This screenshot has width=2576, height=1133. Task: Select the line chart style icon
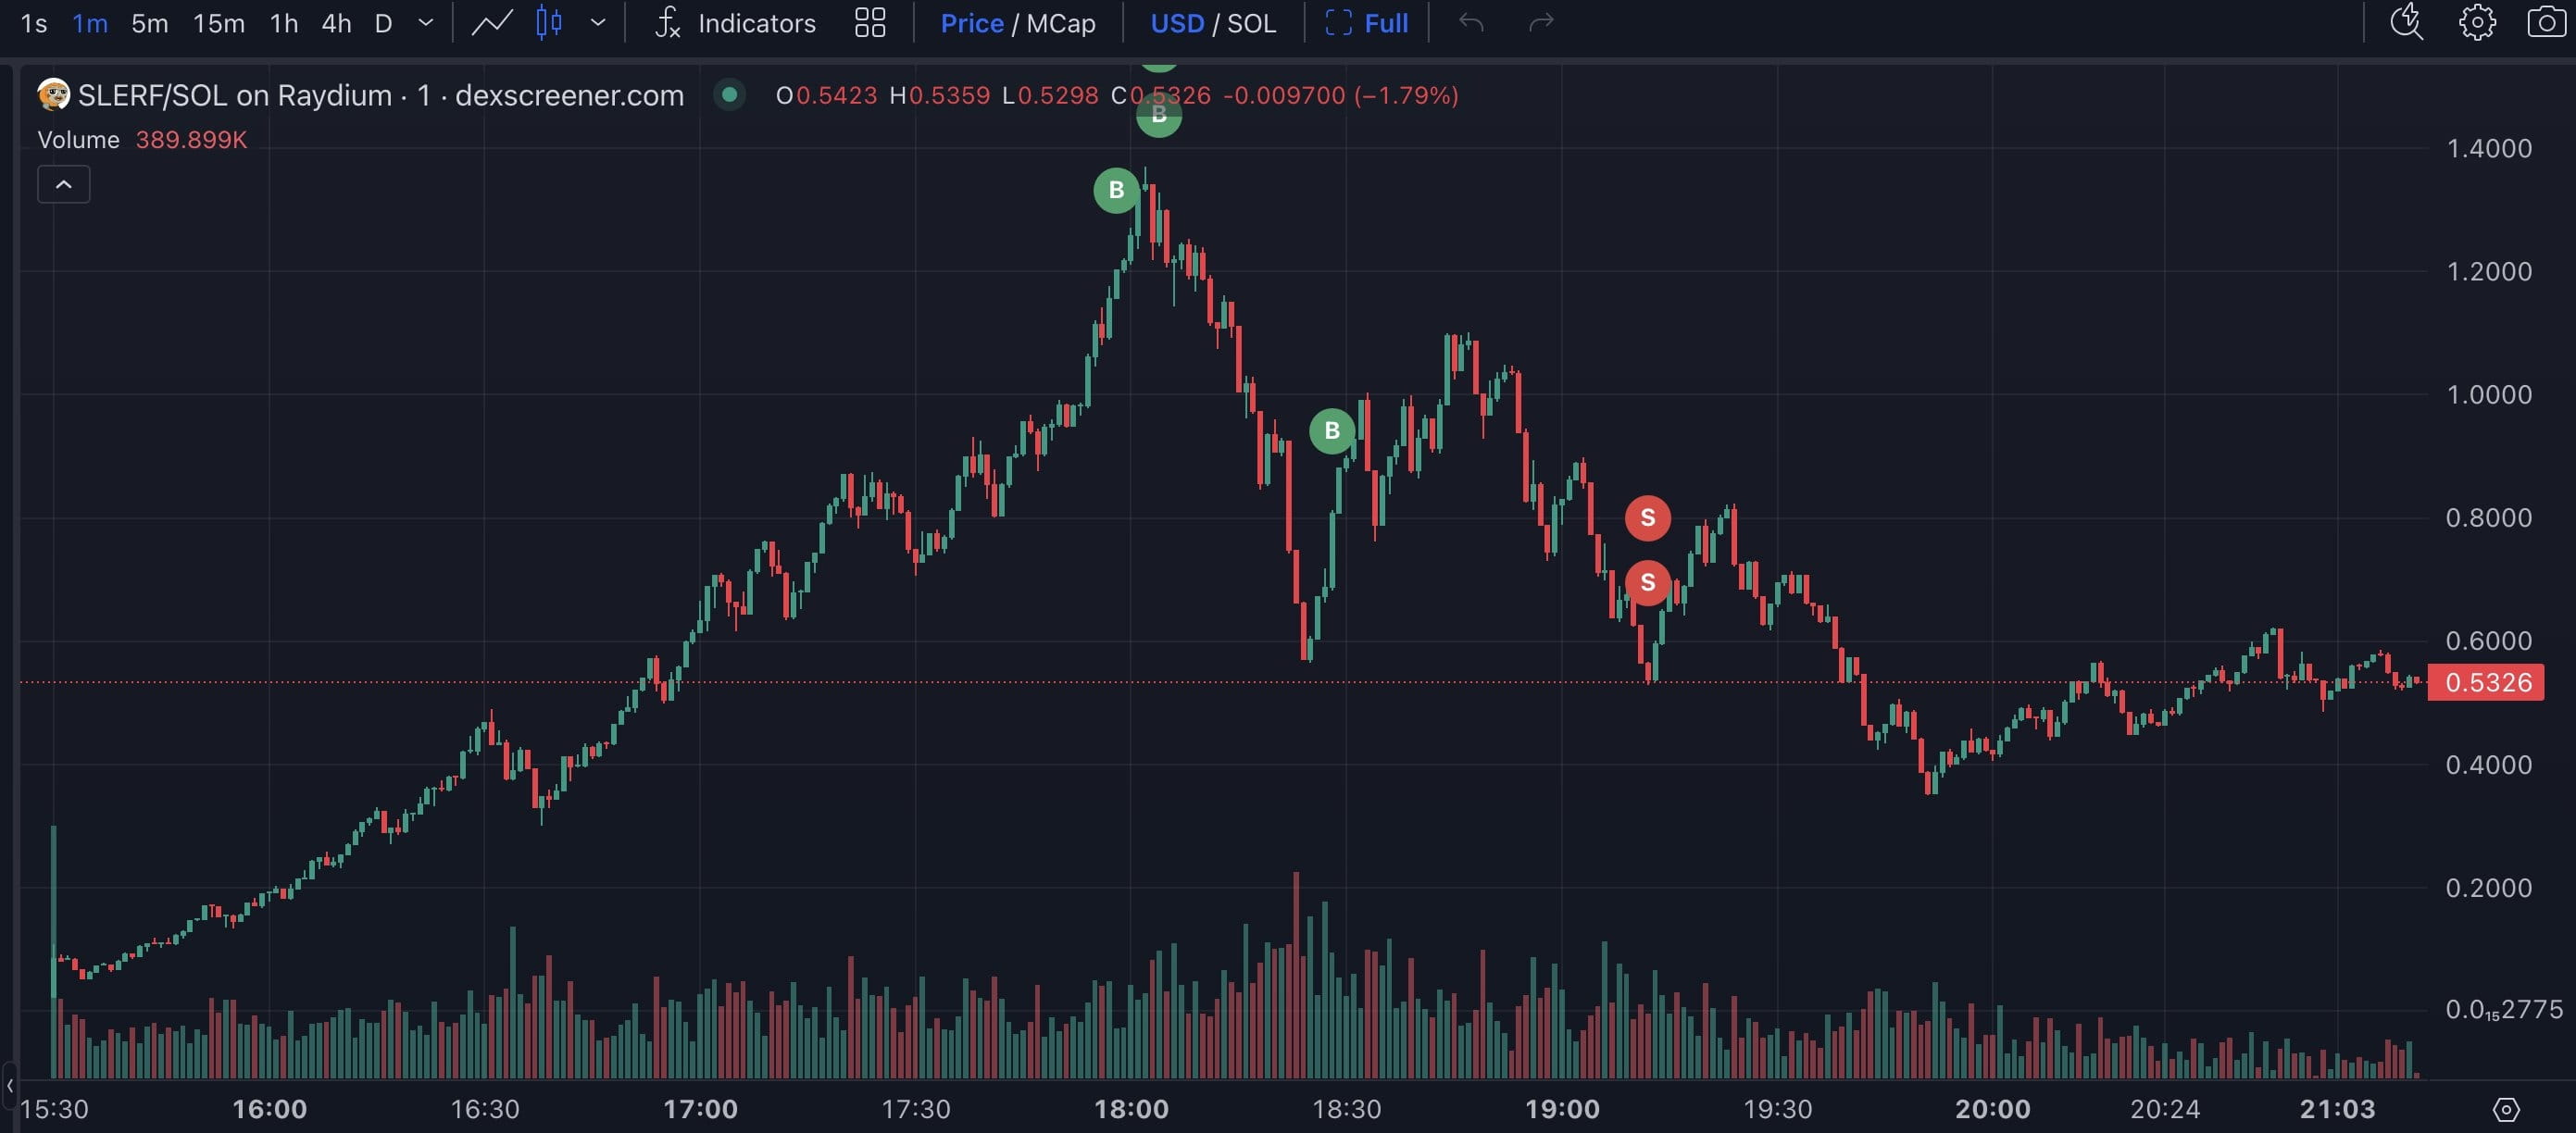490,22
